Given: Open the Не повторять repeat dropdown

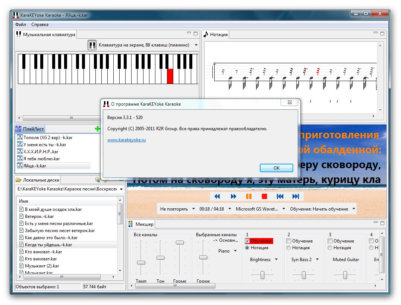Looking at the screenshot, I should coord(193,209).
